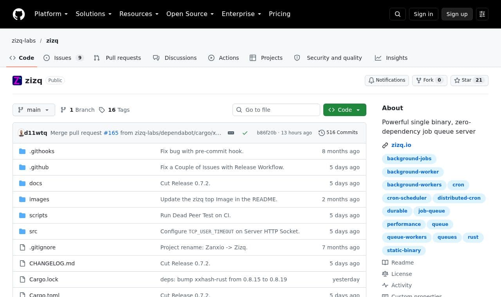Open the green Code dropdown button
The height and width of the screenshot is (297, 501).
[345, 110]
